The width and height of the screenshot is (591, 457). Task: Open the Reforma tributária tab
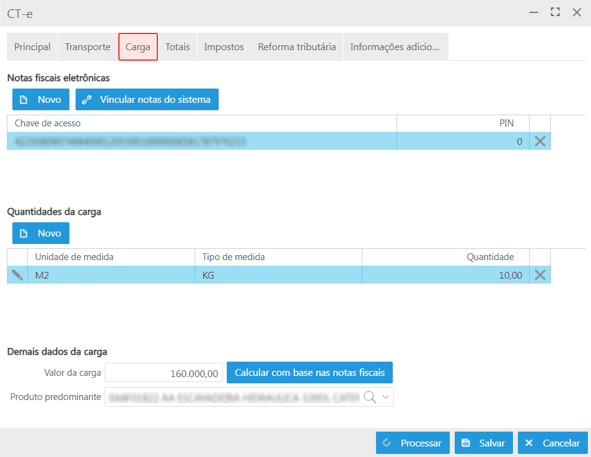(x=297, y=47)
